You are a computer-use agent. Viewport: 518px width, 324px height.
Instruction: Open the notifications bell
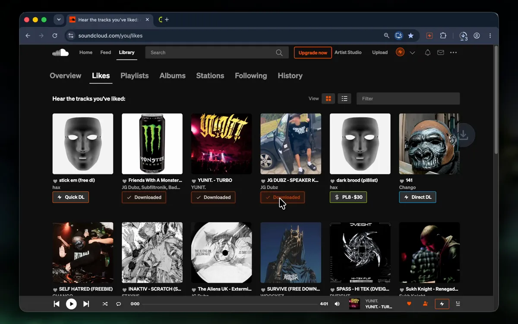pos(427,53)
